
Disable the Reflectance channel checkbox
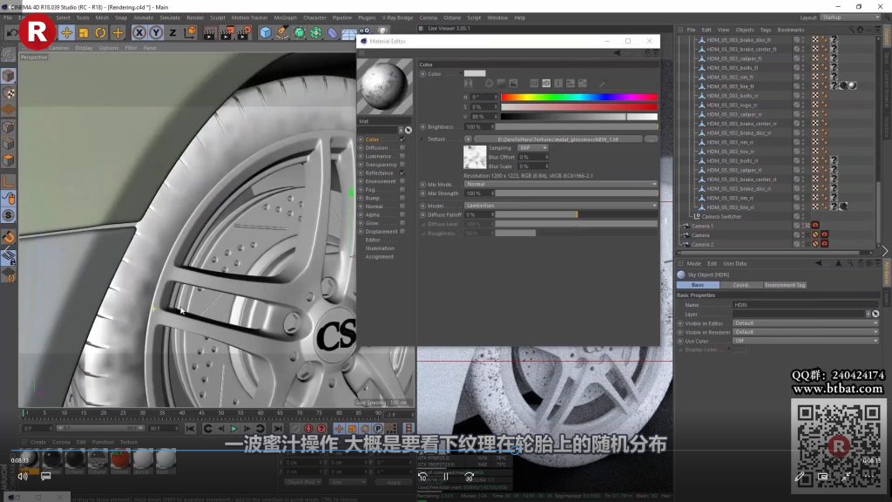tap(402, 173)
